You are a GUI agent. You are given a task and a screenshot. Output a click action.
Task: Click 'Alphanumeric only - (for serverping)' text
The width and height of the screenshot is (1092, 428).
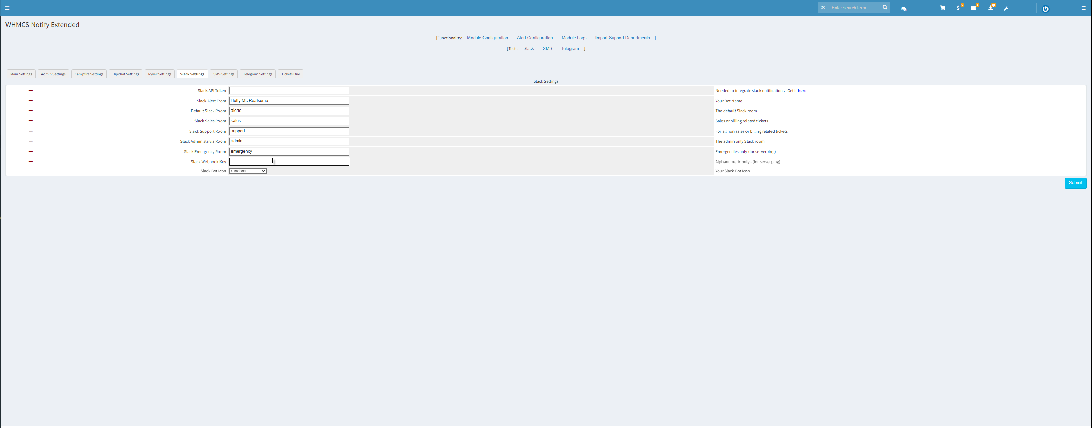(748, 162)
